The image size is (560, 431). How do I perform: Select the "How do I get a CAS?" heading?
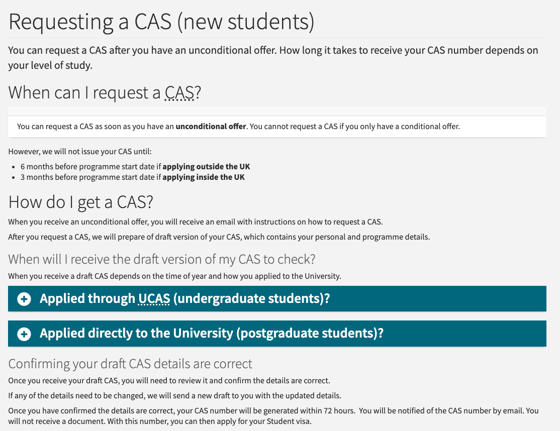coord(81,202)
